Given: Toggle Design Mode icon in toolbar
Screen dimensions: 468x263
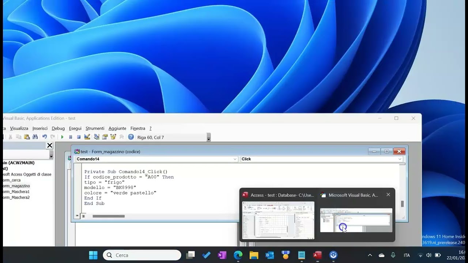Looking at the screenshot, I should click(x=87, y=137).
